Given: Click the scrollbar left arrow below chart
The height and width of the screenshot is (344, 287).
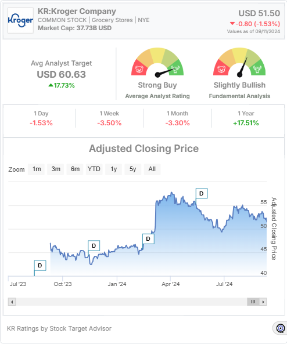Looking at the screenshot, I should pos(12,302).
